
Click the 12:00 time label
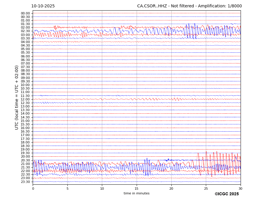[25, 99]
